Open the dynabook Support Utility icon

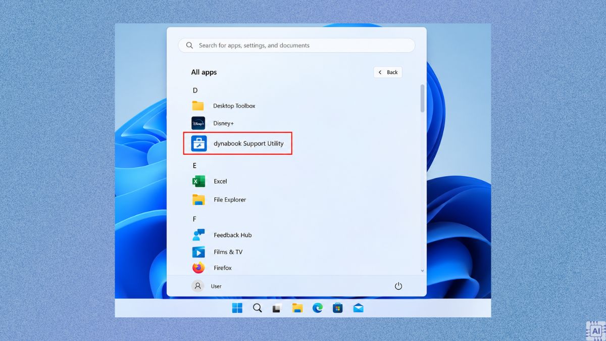pyautogui.click(x=199, y=143)
